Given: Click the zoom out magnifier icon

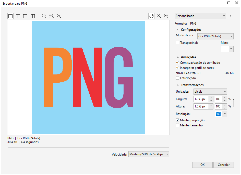Looking at the screenshot, I should pos(166,16).
